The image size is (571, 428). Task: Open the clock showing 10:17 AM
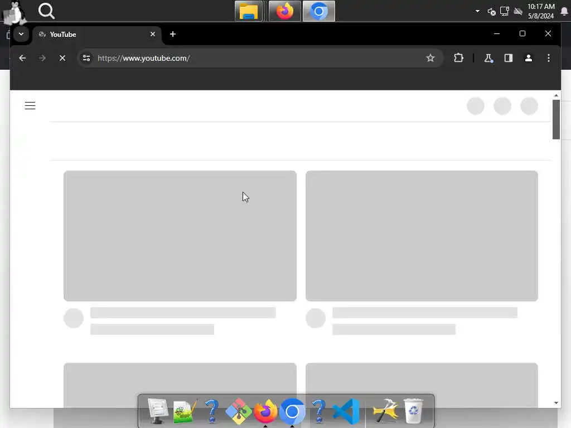tap(541, 11)
